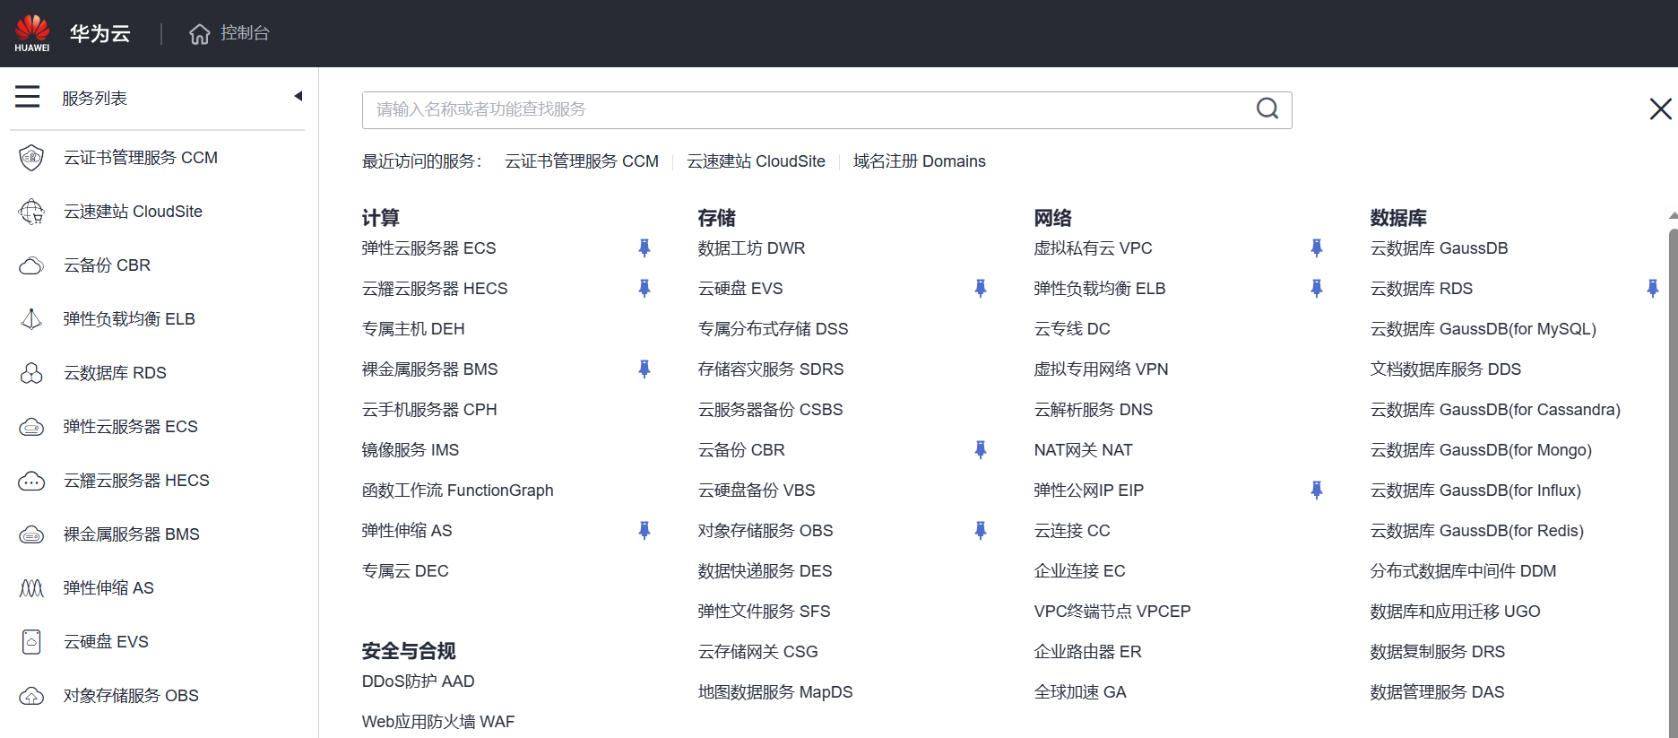Select 云备份 CBR in sidebar
1678x738 pixels.
[x=107, y=265]
